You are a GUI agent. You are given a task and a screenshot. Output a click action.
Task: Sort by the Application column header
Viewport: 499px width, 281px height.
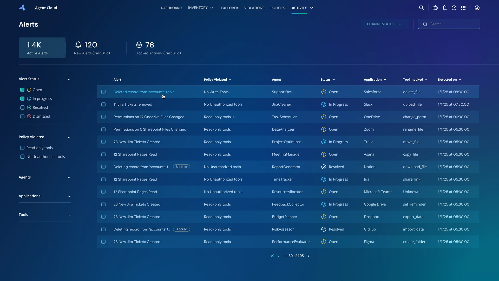coord(375,80)
